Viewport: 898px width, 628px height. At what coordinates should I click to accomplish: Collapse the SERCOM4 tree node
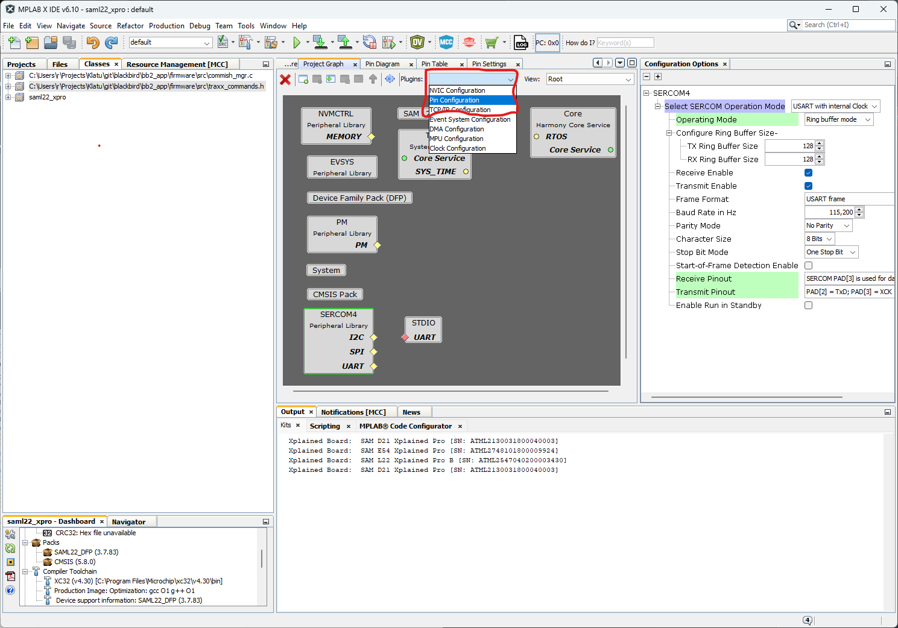tap(647, 93)
